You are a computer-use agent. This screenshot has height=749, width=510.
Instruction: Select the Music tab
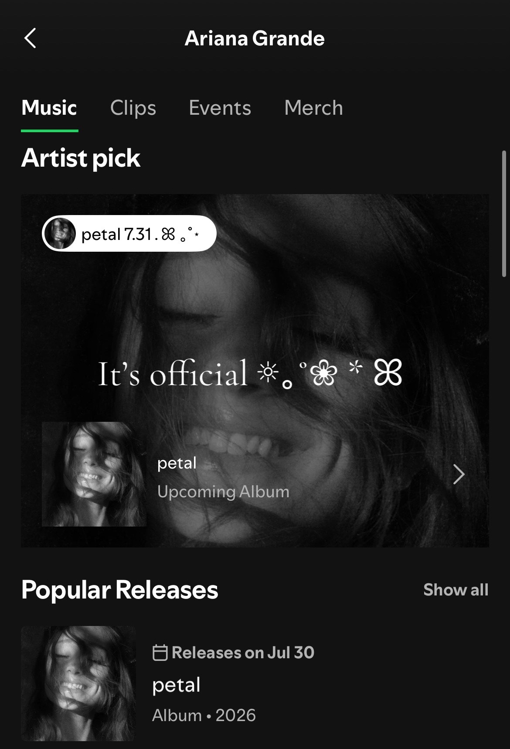pos(49,107)
